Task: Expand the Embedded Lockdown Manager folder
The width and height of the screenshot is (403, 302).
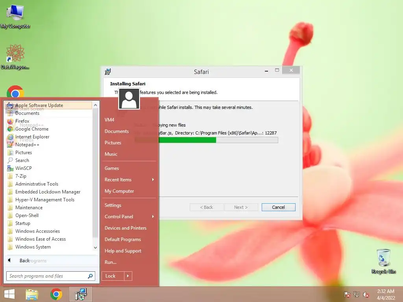Action: click(x=48, y=192)
